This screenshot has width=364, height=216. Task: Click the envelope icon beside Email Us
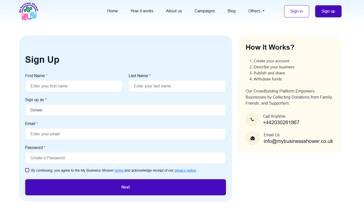click(253, 138)
